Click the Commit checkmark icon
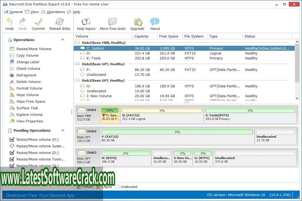 pyautogui.click(x=38, y=21)
